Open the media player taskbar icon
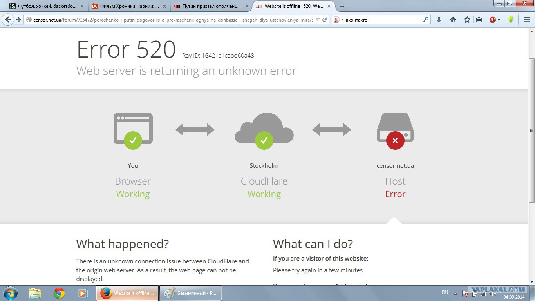Viewport: 535px width, 301px height. [x=83, y=293]
